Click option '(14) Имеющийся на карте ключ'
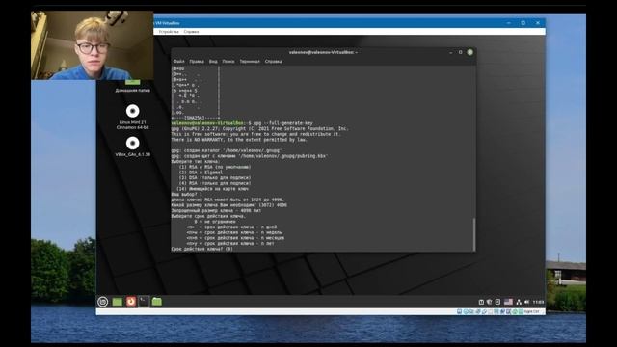 coord(212,189)
